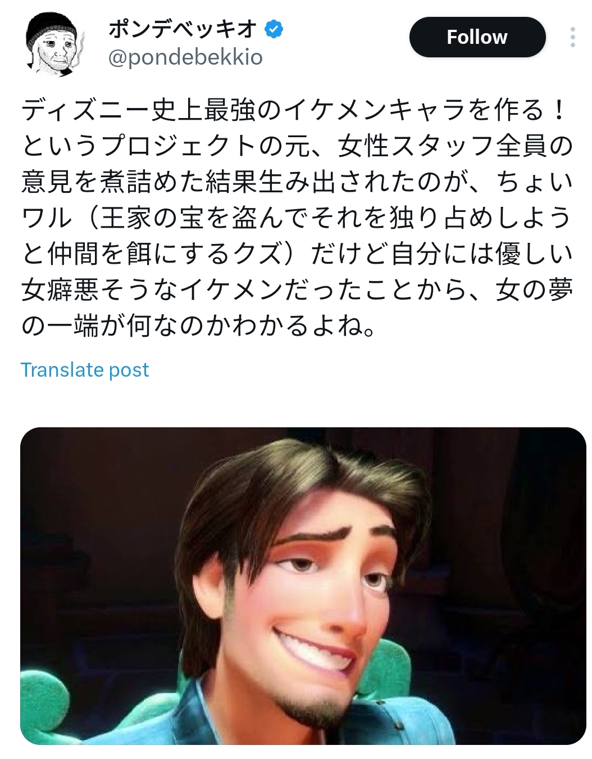Screen dimensions: 592x759
Task: Click the blue verified badge
Action: 274,29
